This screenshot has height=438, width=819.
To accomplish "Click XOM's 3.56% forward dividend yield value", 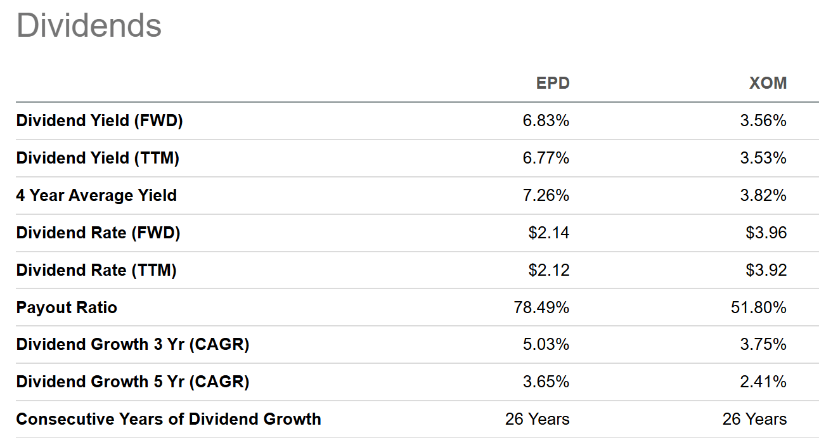I will pyautogui.click(x=763, y=120).
